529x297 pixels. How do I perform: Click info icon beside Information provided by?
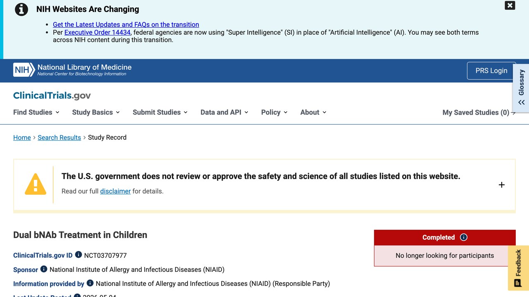pyautogui.click(x=90, y=283)
